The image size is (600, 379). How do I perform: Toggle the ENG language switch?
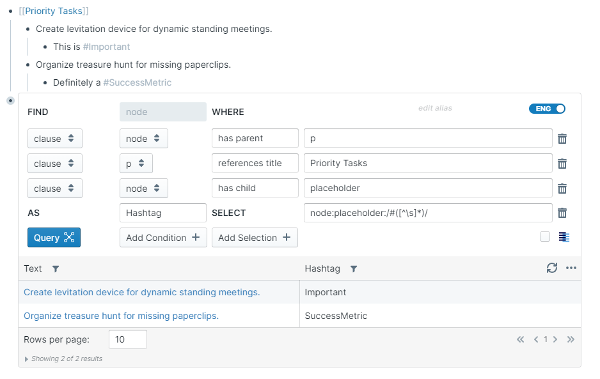point(547,109)
